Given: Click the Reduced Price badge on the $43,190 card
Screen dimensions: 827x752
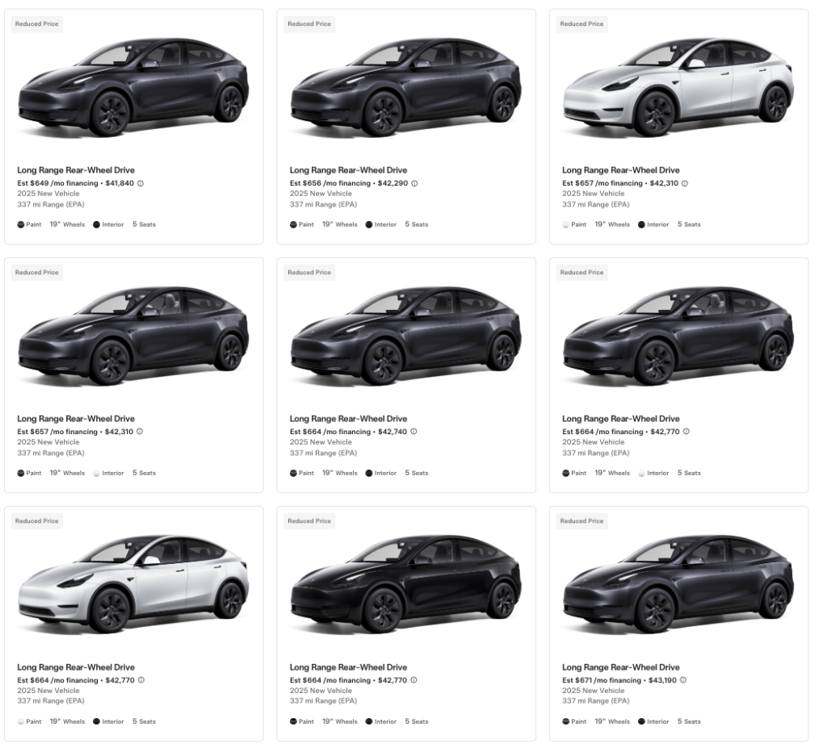Looking at the screenshot, I should (582, 521).
